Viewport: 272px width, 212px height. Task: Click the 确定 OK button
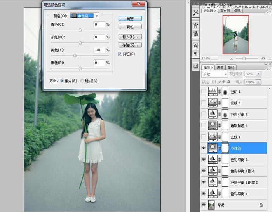[130, 18]
